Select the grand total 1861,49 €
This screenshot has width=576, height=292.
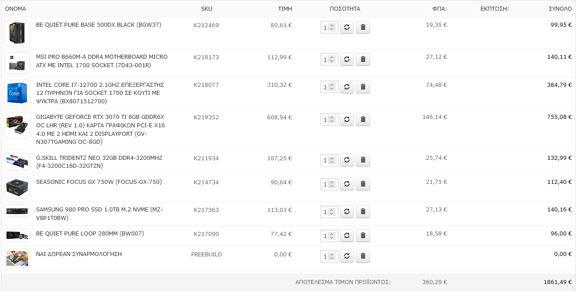(558, 282)
